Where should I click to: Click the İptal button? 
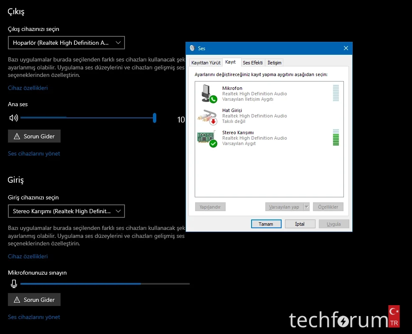coord(300,224)
